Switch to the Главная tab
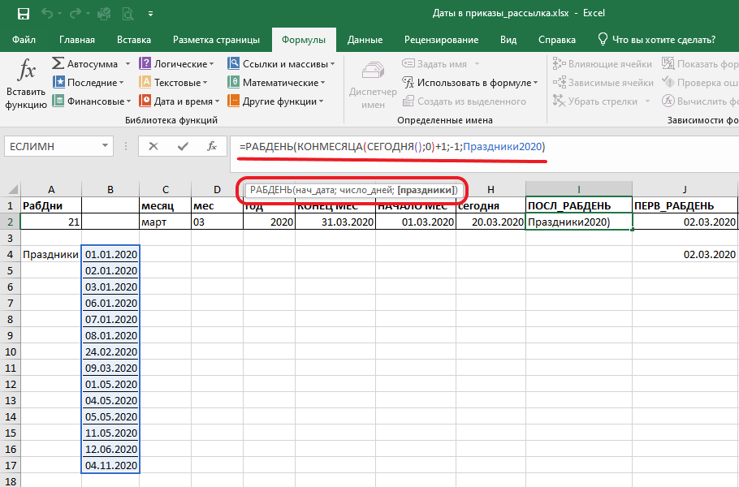This screenshot has height=487, width=739. click(x=77, y=40)
